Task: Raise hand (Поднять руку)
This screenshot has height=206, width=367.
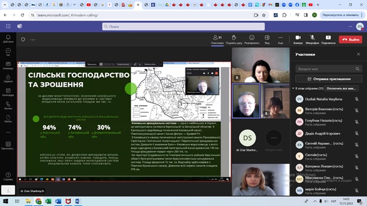Action: (234, 39)
